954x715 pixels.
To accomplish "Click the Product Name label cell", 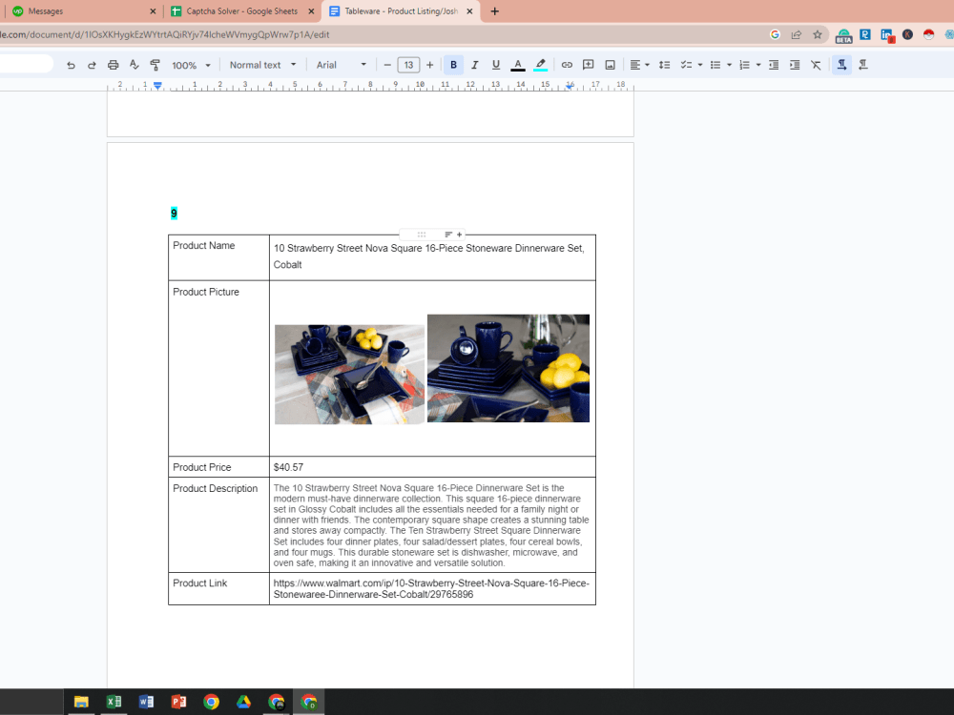I will click(218, 257).
